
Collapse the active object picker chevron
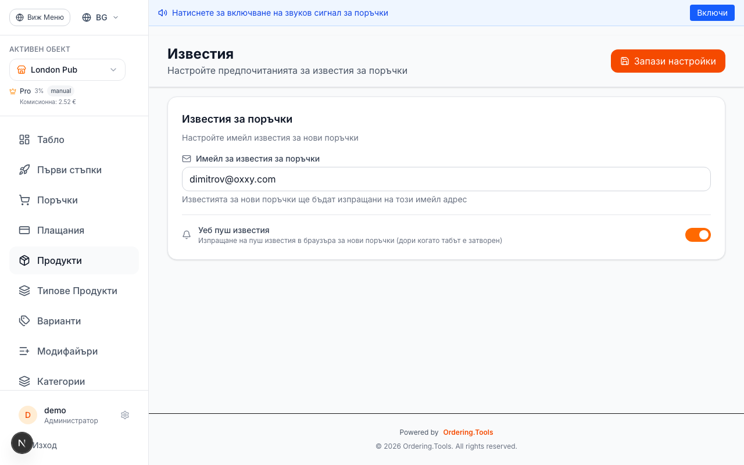click(114, 70)
